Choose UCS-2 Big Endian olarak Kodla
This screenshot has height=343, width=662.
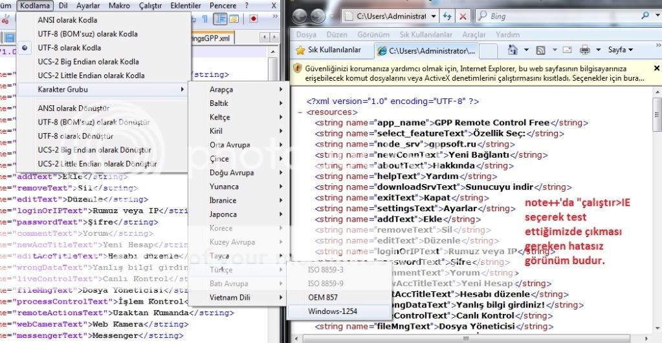coord(88,62)
